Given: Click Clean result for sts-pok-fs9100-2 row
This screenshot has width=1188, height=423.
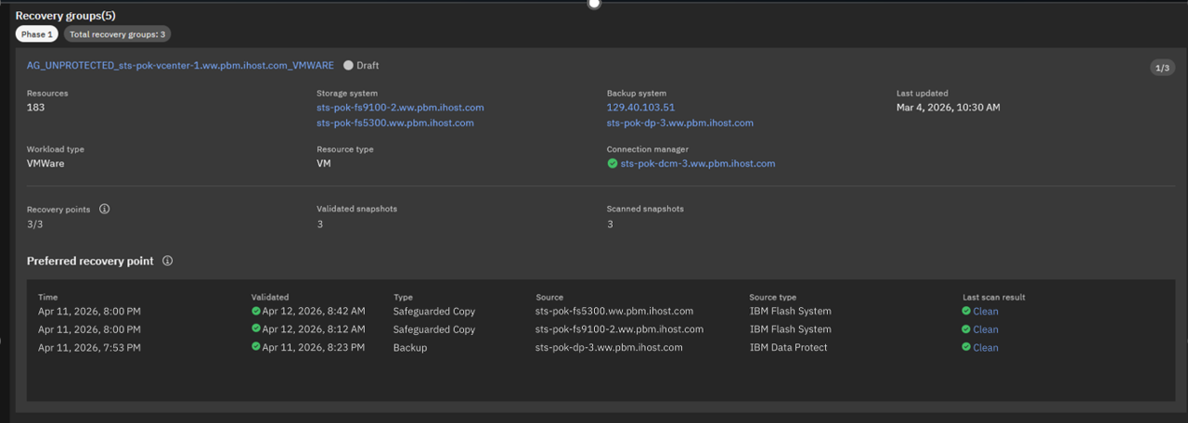Looking at the screenshot, I should pyautogui.click(x=986, y=329).
